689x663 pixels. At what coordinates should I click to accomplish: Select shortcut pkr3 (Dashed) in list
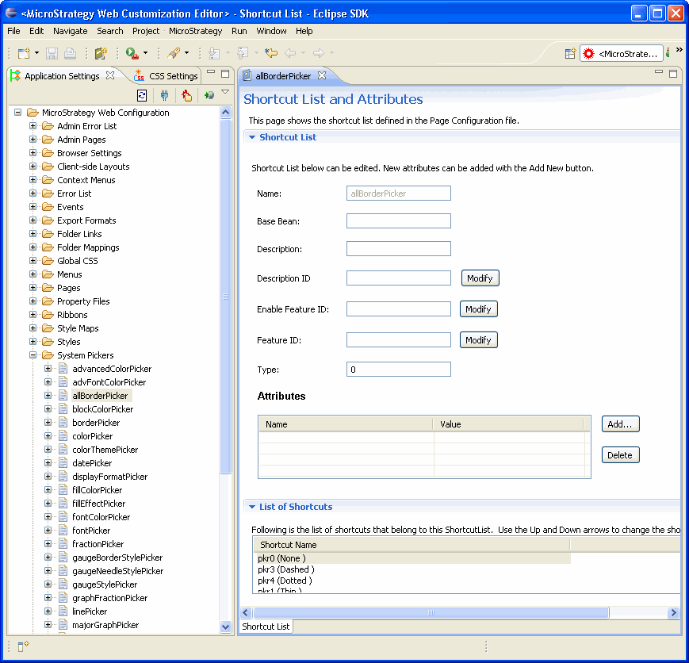[x=285, y=569]
